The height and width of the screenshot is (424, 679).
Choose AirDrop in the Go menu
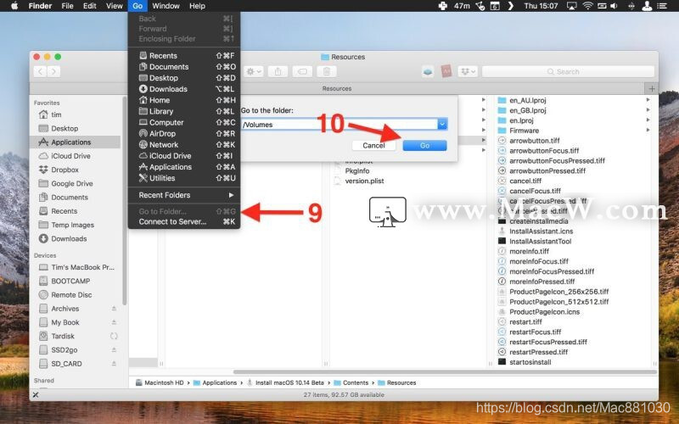click(x=184, y=133)
